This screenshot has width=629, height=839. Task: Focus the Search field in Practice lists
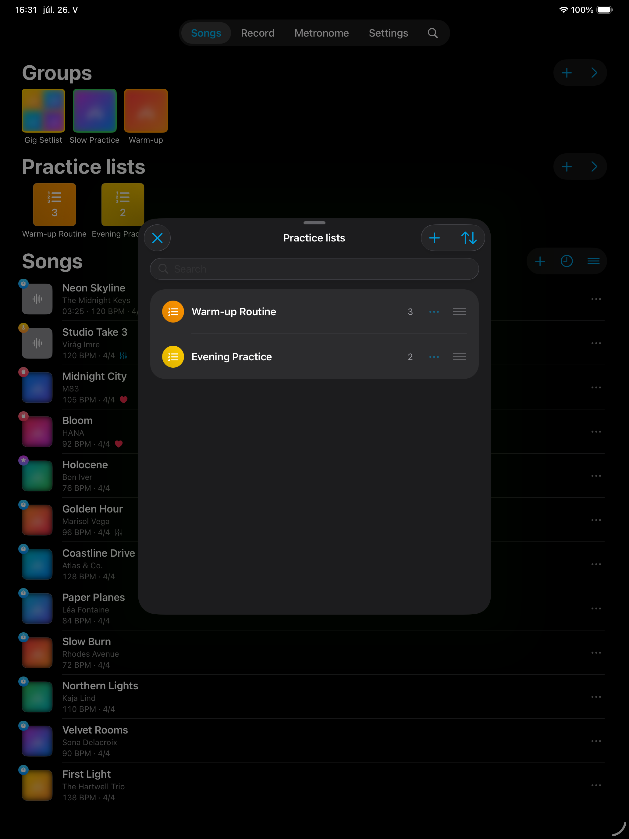click(x=314, y=269)
